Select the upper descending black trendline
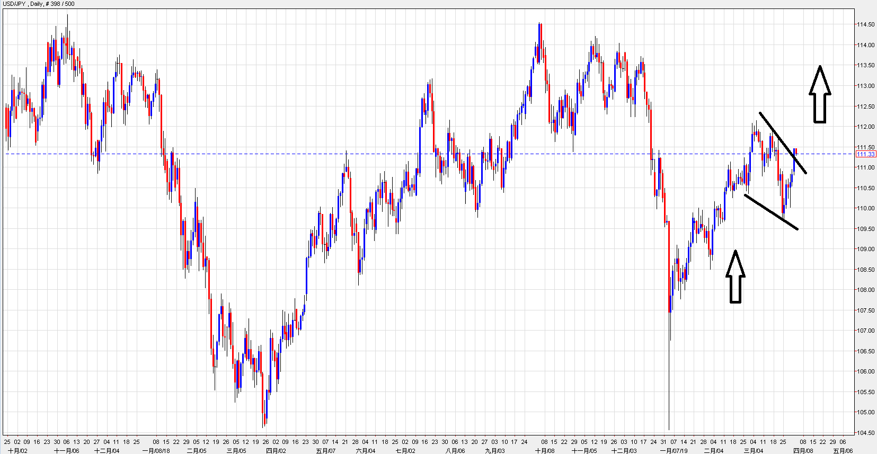The image size is (877, 454). pos(783,143)
